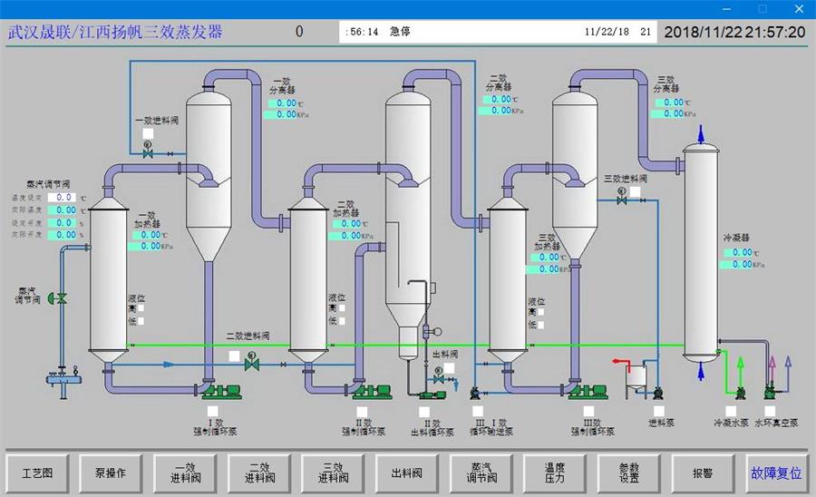Screen dimensions: 816x497
Task: Open the 报警 alarm button
Action: (x=703, y=473)
